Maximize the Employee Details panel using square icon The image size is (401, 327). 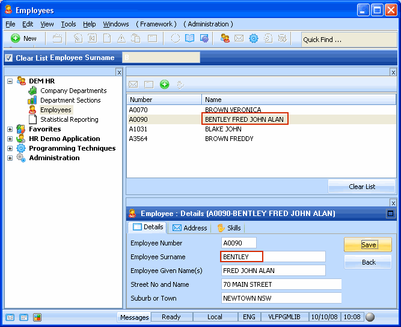point(390,214)
